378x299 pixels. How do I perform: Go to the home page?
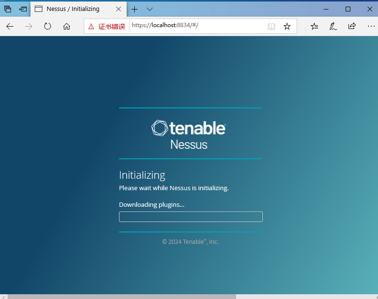pyautogui.click(x=67, y=26)
